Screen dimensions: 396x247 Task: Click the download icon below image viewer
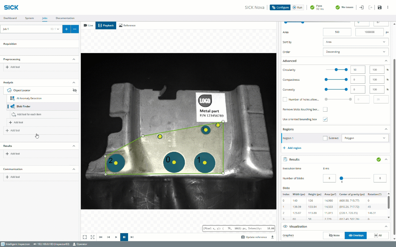click(x=273, y=237)
